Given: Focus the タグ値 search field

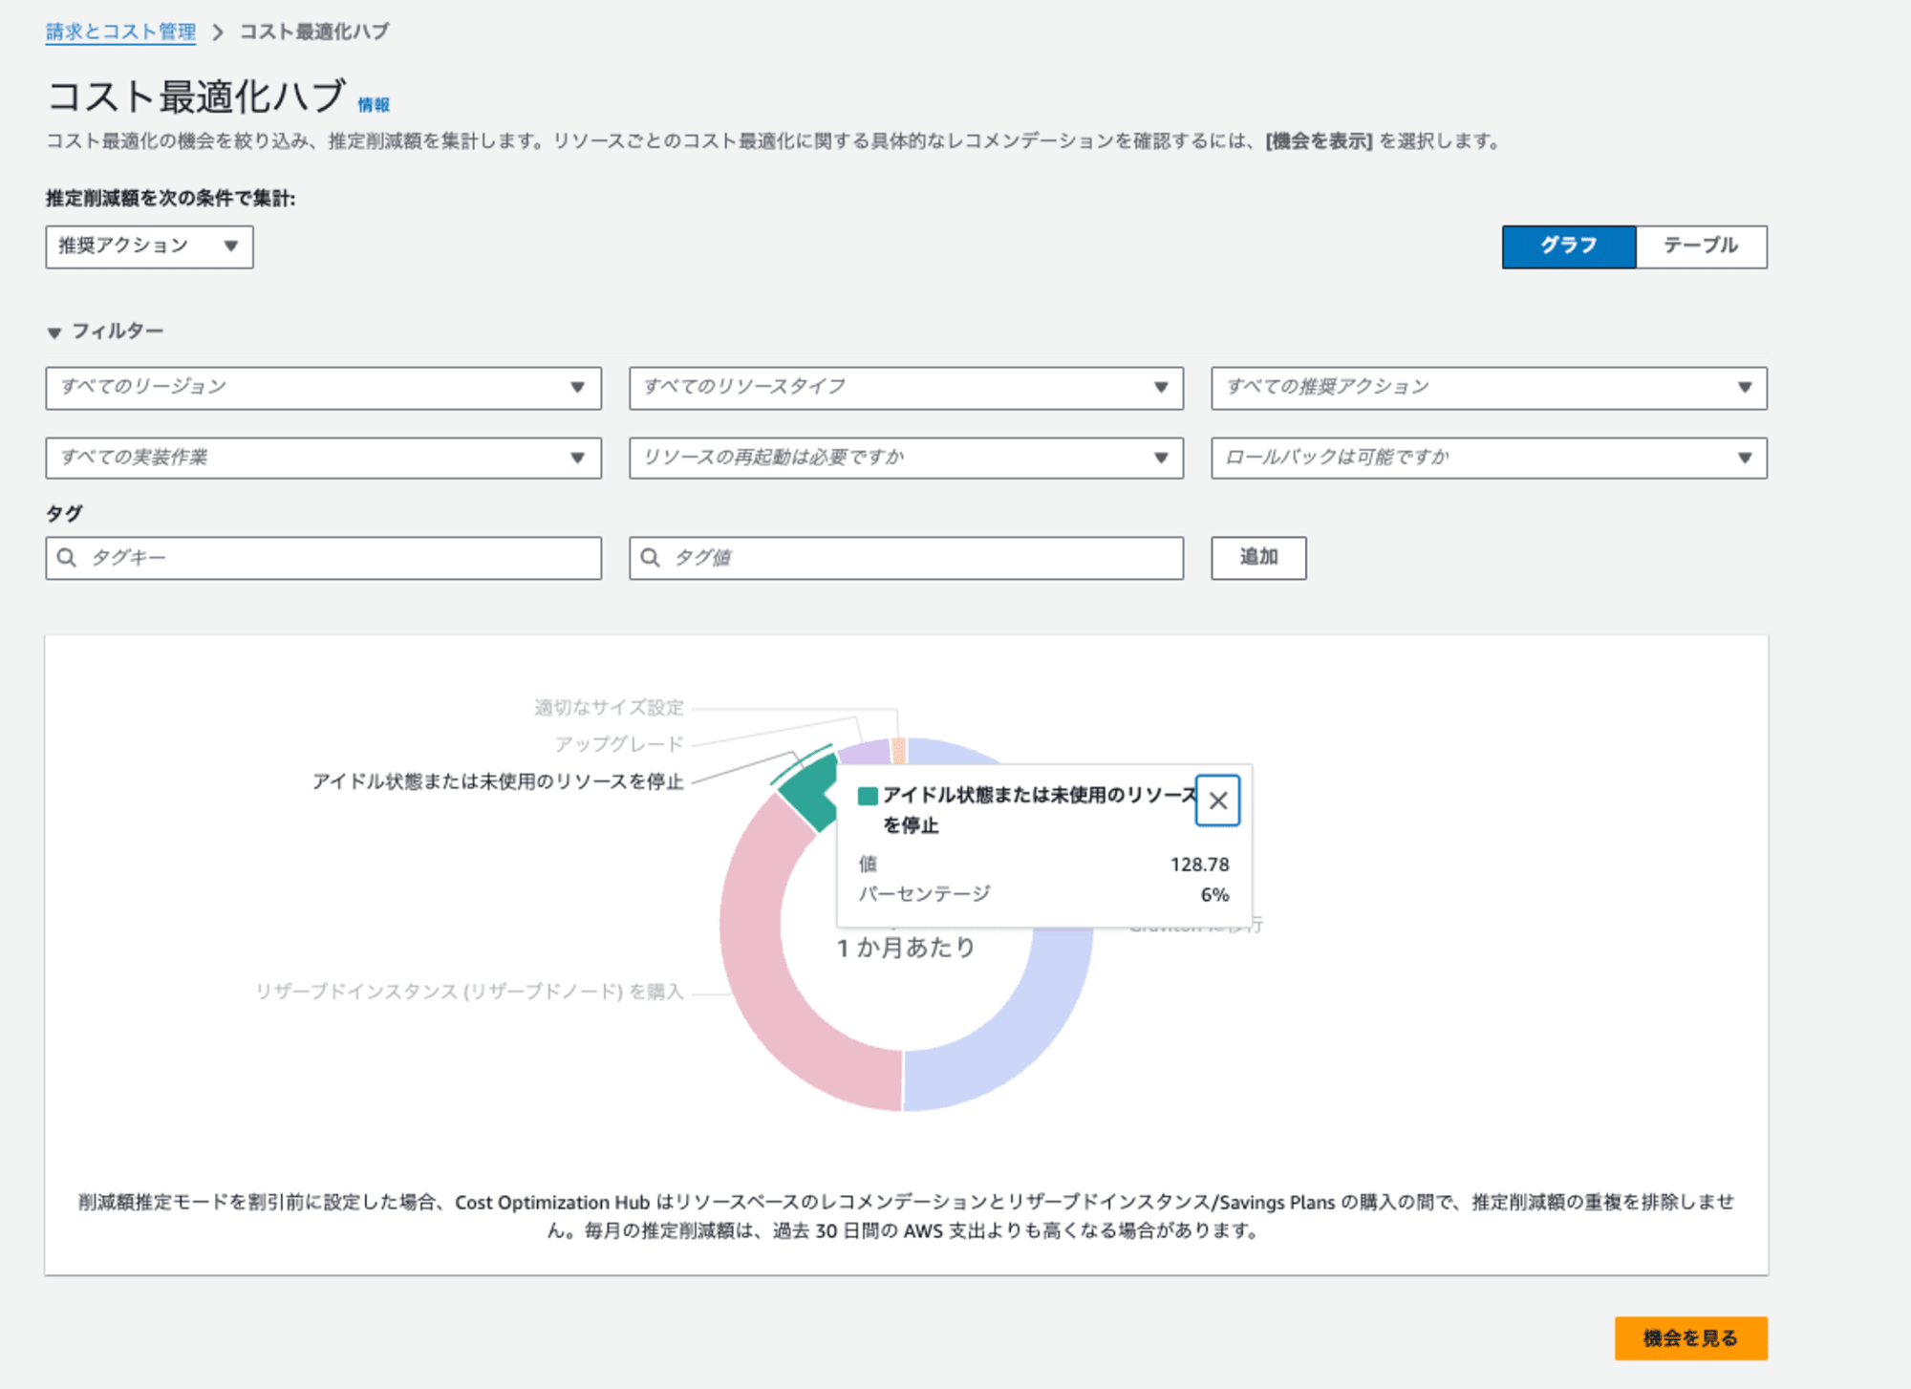Looking at the screenshot, I should click(906, 558).
